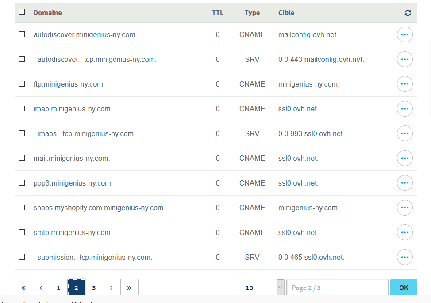Select all records with header checkbox

point(22,12)
